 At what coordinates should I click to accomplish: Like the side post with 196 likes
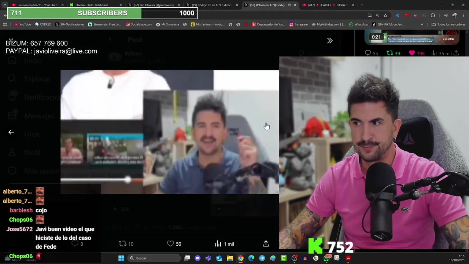417,53
